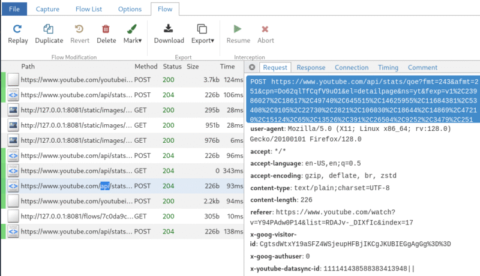Click the Delete trash icon
Image resolution: width=480 pixels, height=276 pixels.
coord(106,29)
